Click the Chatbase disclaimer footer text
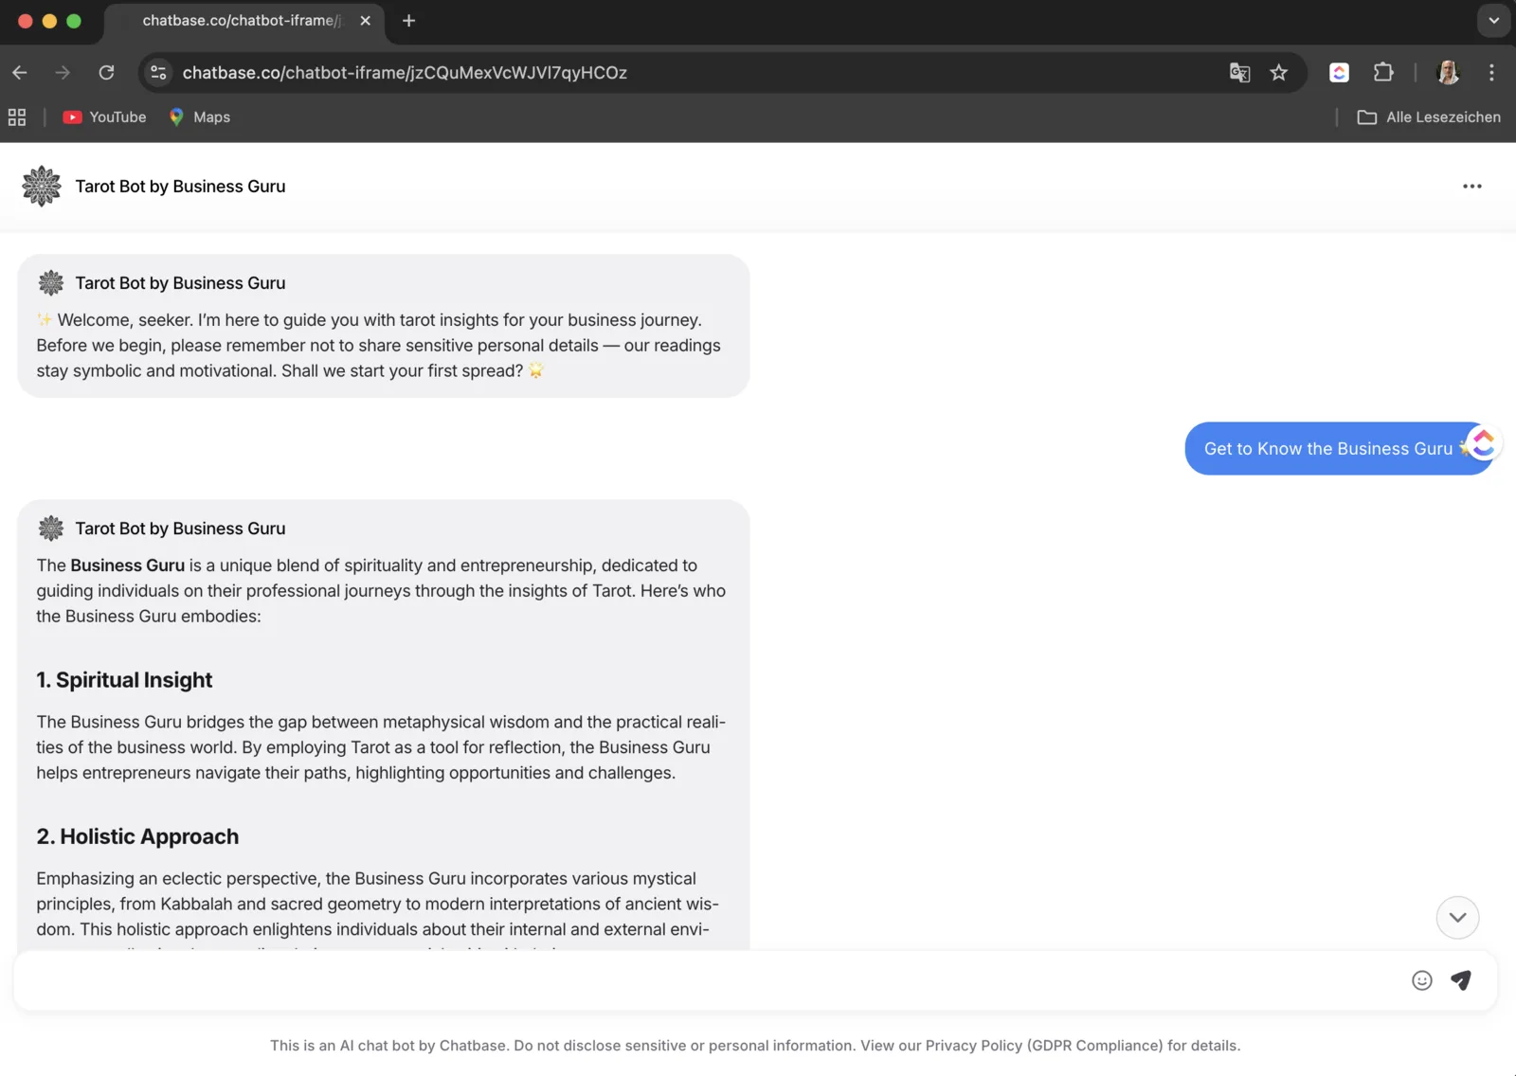The height and width of the screenshot is (1076, 1516). (755, 1046)
